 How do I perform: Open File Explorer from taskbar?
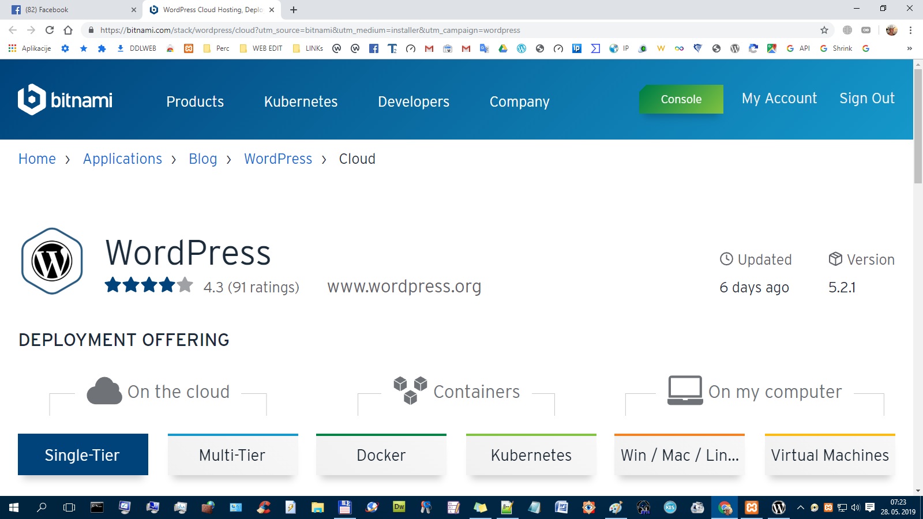317,507
